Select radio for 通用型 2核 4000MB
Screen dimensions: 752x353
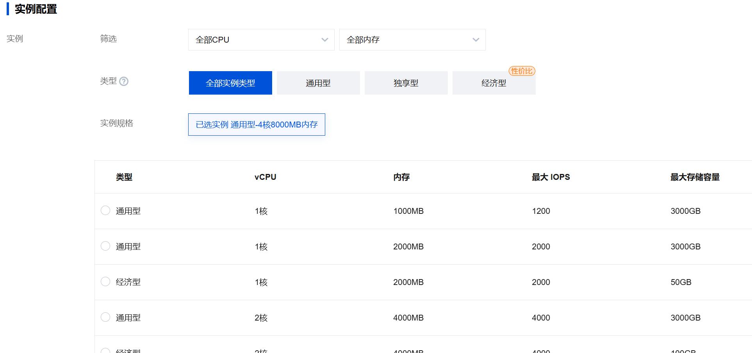(x=105, y=317)
